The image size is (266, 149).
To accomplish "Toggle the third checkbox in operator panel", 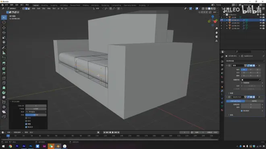I will coord(26,124).
